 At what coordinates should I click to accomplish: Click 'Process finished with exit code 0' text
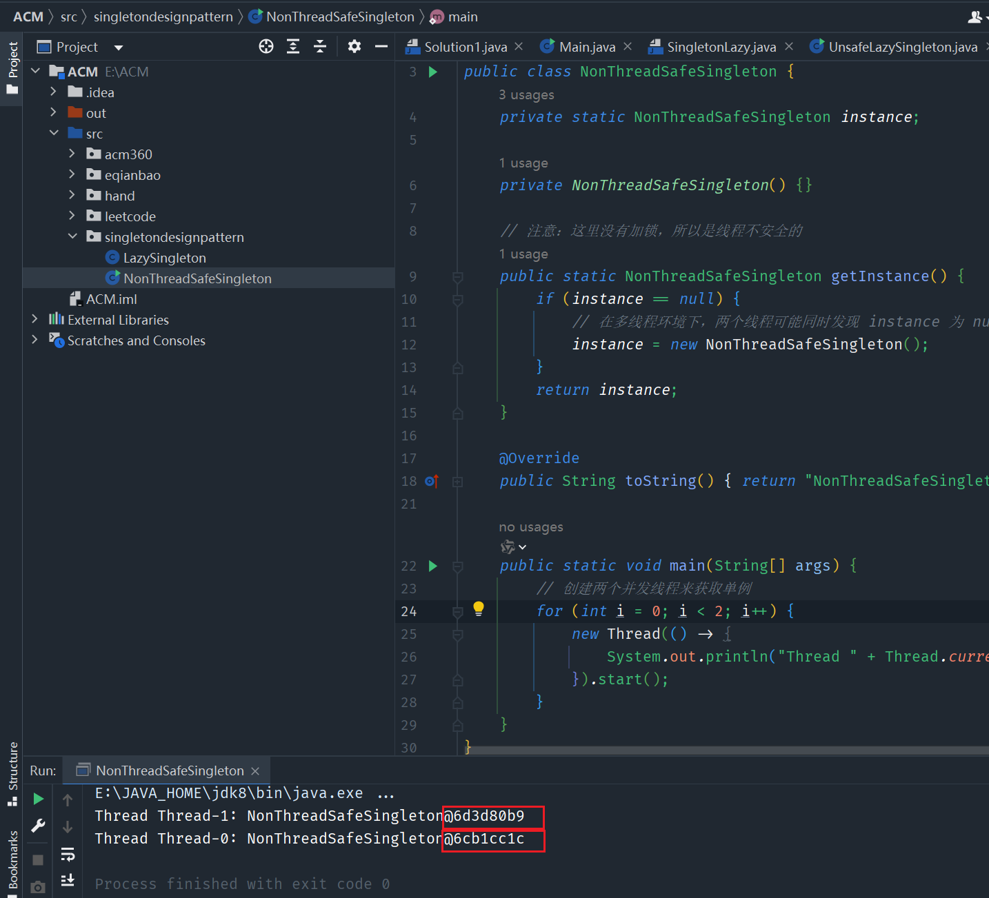[x=242, y=884]
